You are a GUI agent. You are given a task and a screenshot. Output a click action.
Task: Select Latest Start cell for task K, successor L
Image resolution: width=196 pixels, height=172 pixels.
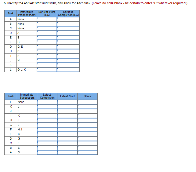(67, 107)
